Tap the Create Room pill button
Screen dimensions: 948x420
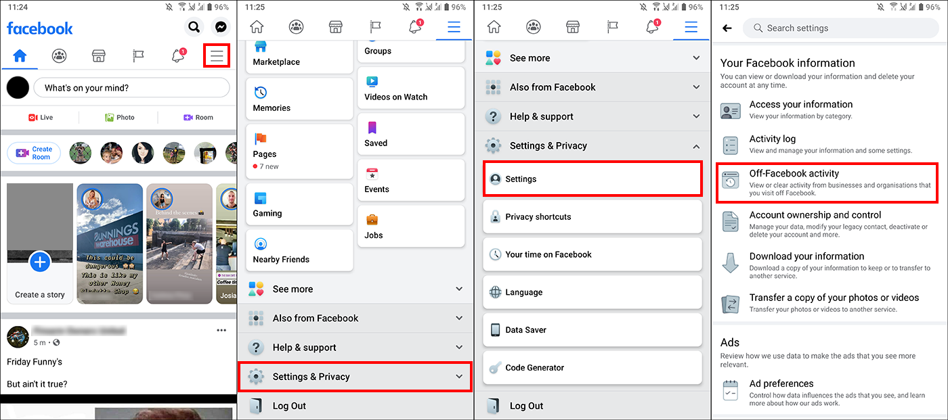tap(34, 153)
